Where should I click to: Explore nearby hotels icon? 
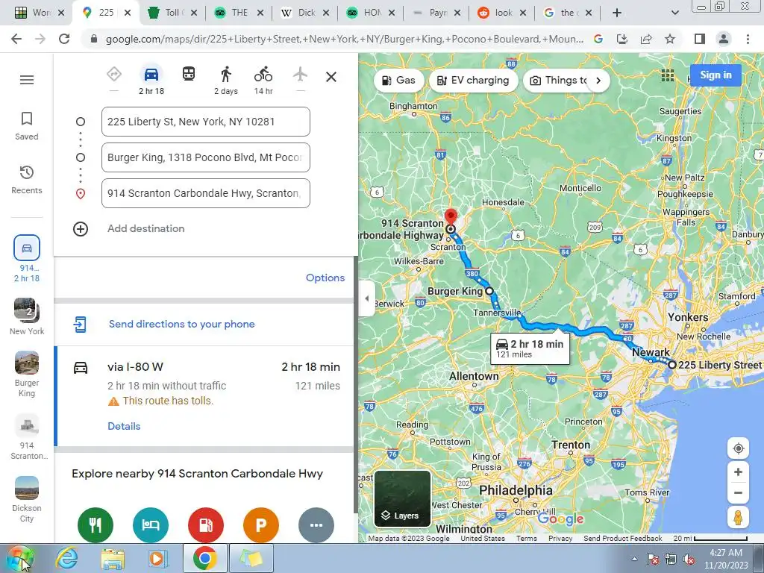[x=151, y=525]
